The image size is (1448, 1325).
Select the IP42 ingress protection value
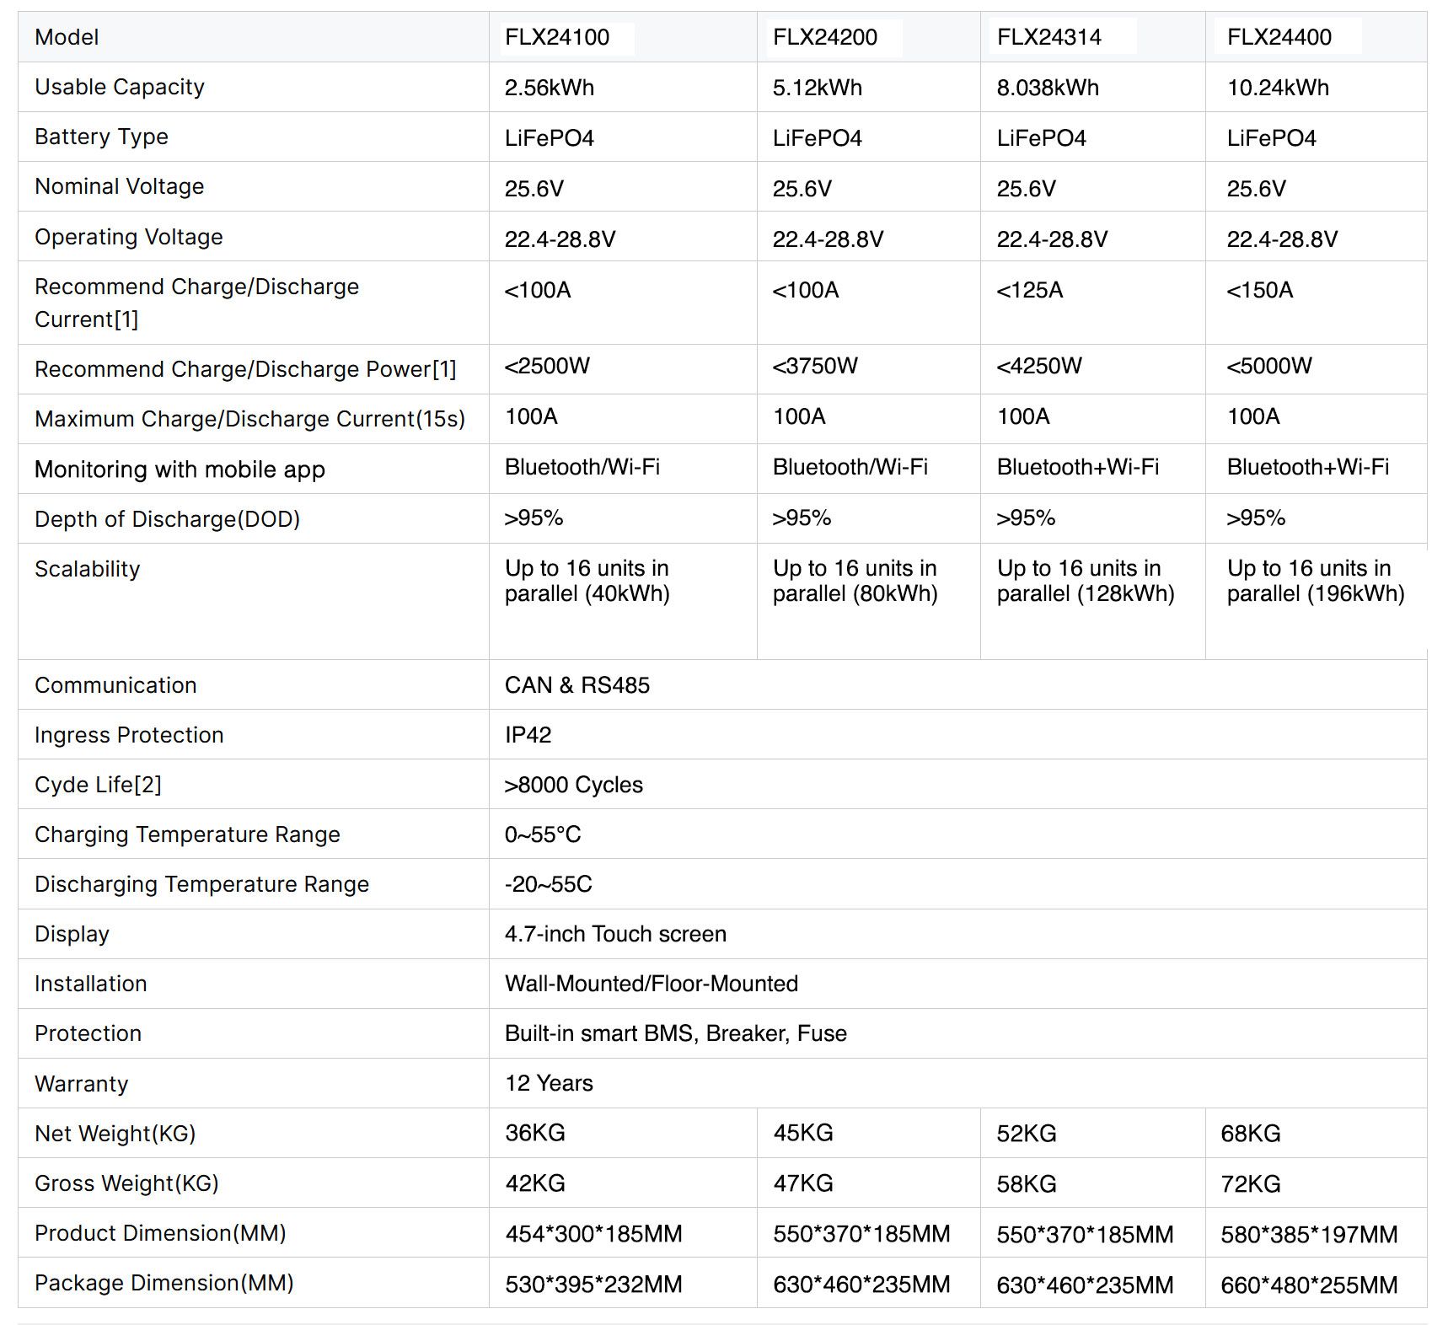[528, 735]
